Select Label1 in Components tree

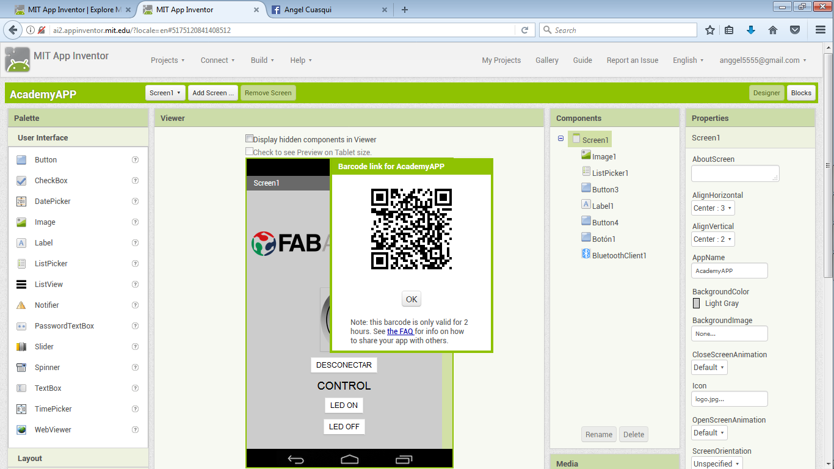tap(603, 206)
